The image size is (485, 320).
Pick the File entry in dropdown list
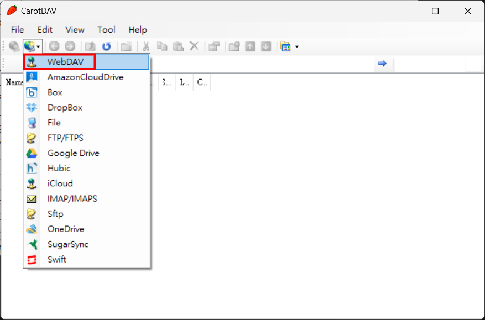point(86,123)
